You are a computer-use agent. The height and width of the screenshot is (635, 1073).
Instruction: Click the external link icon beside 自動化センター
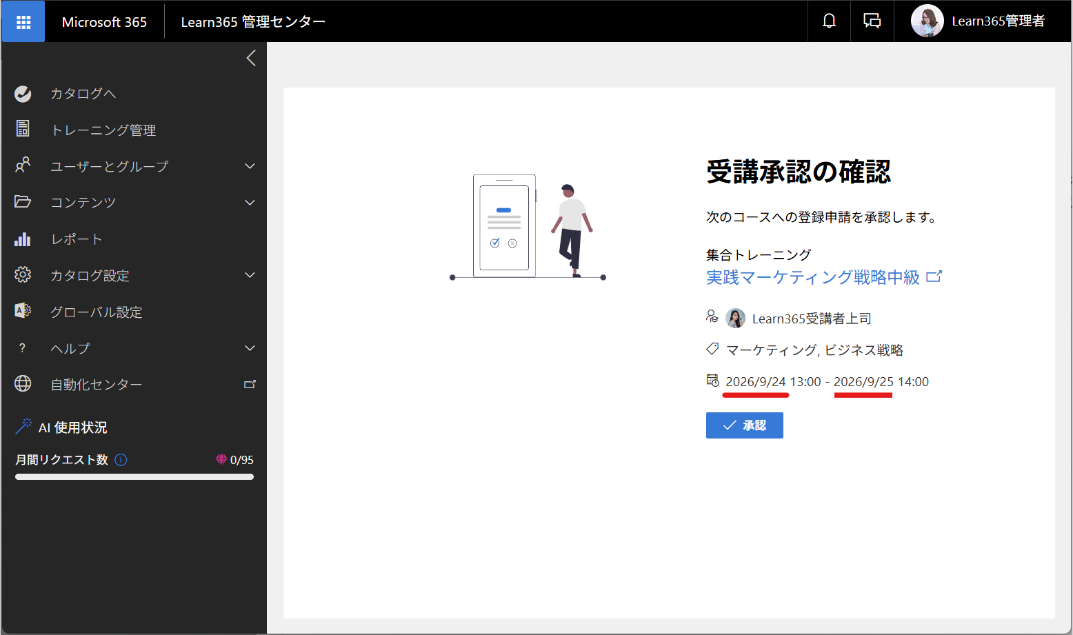coord(250,384)
